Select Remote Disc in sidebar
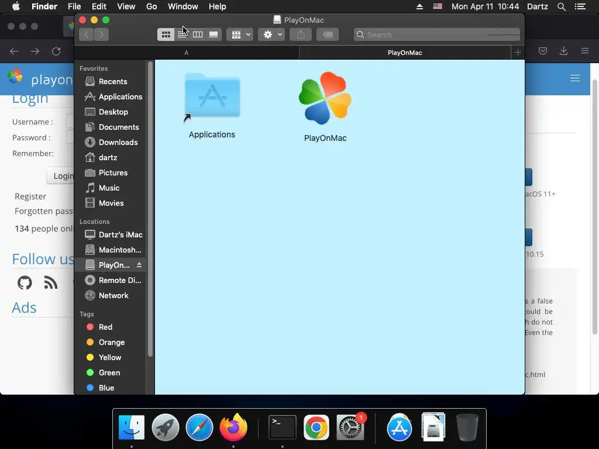 pos(111,280)
